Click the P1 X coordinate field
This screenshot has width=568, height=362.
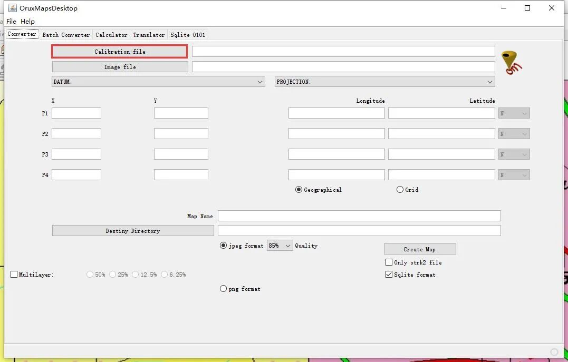pyautogui.click(x=76, y=113)
